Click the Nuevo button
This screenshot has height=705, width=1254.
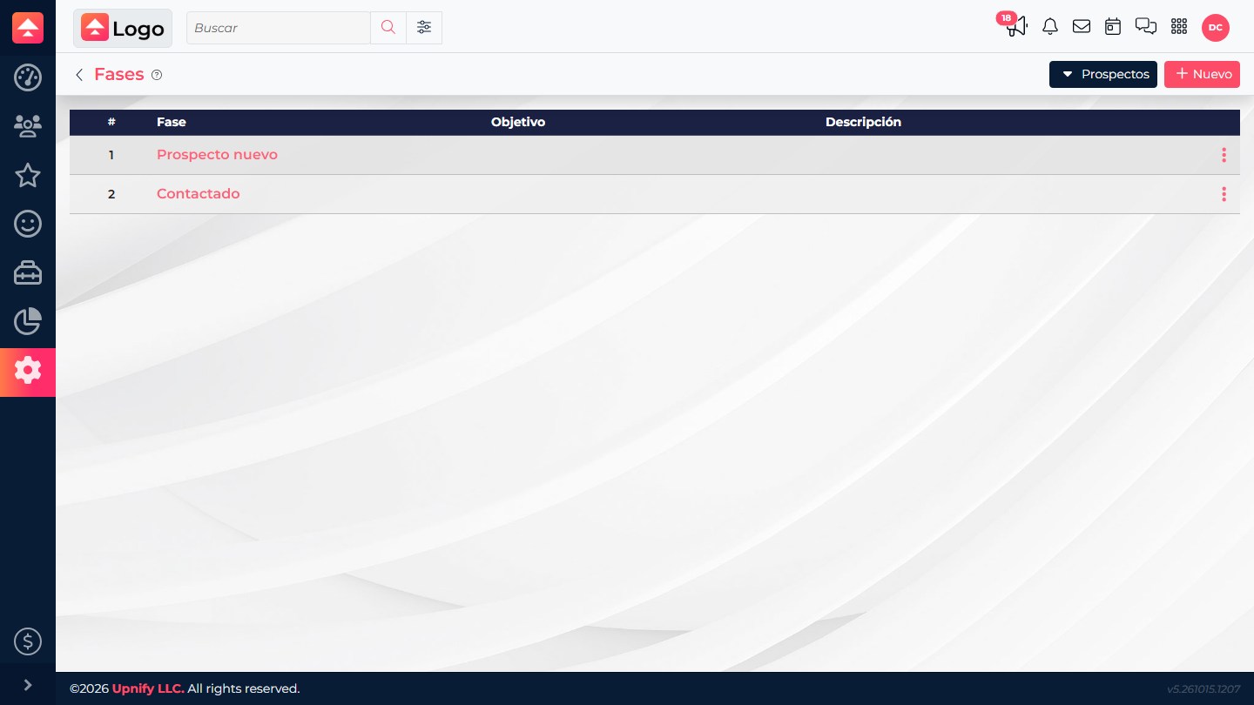1202,74
